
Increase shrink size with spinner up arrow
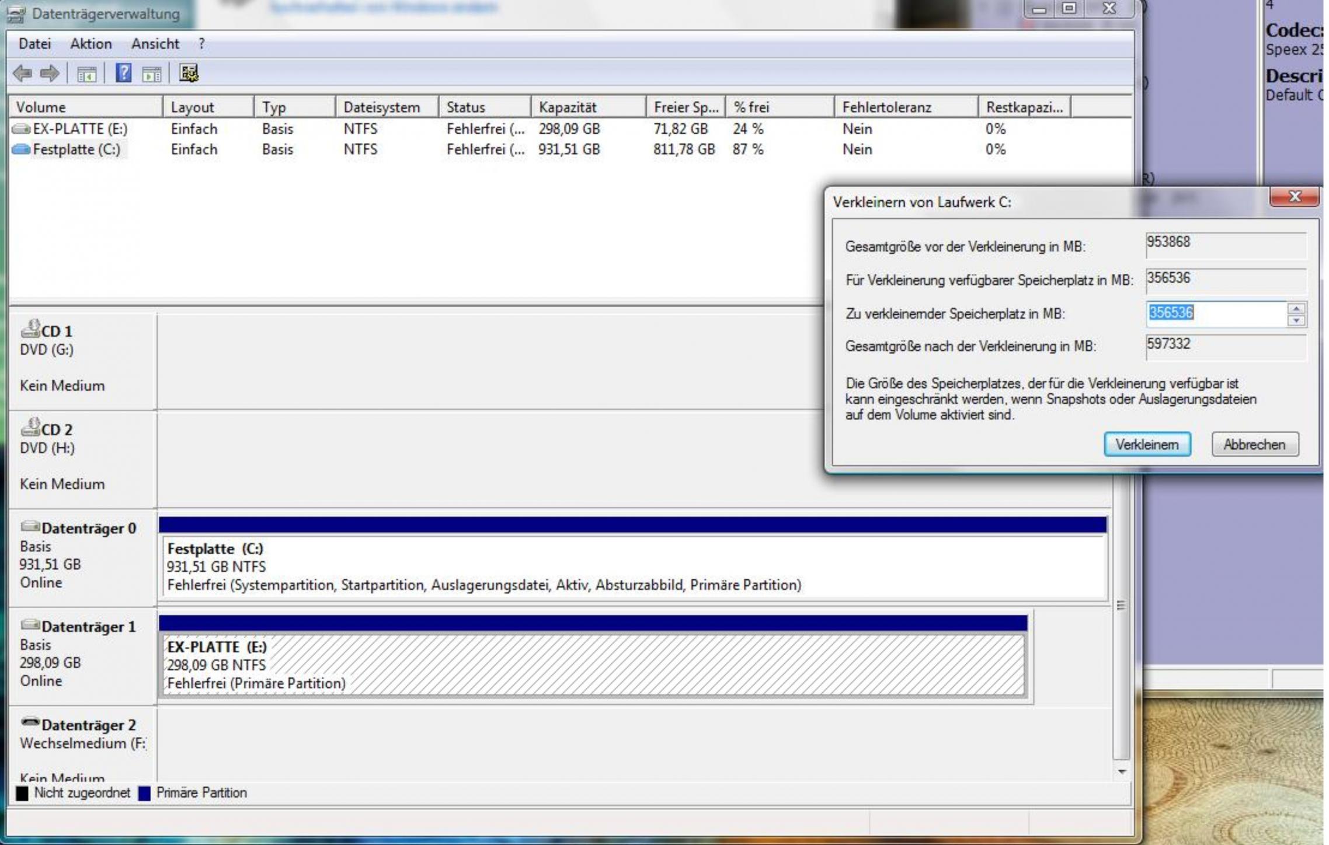1296,308
